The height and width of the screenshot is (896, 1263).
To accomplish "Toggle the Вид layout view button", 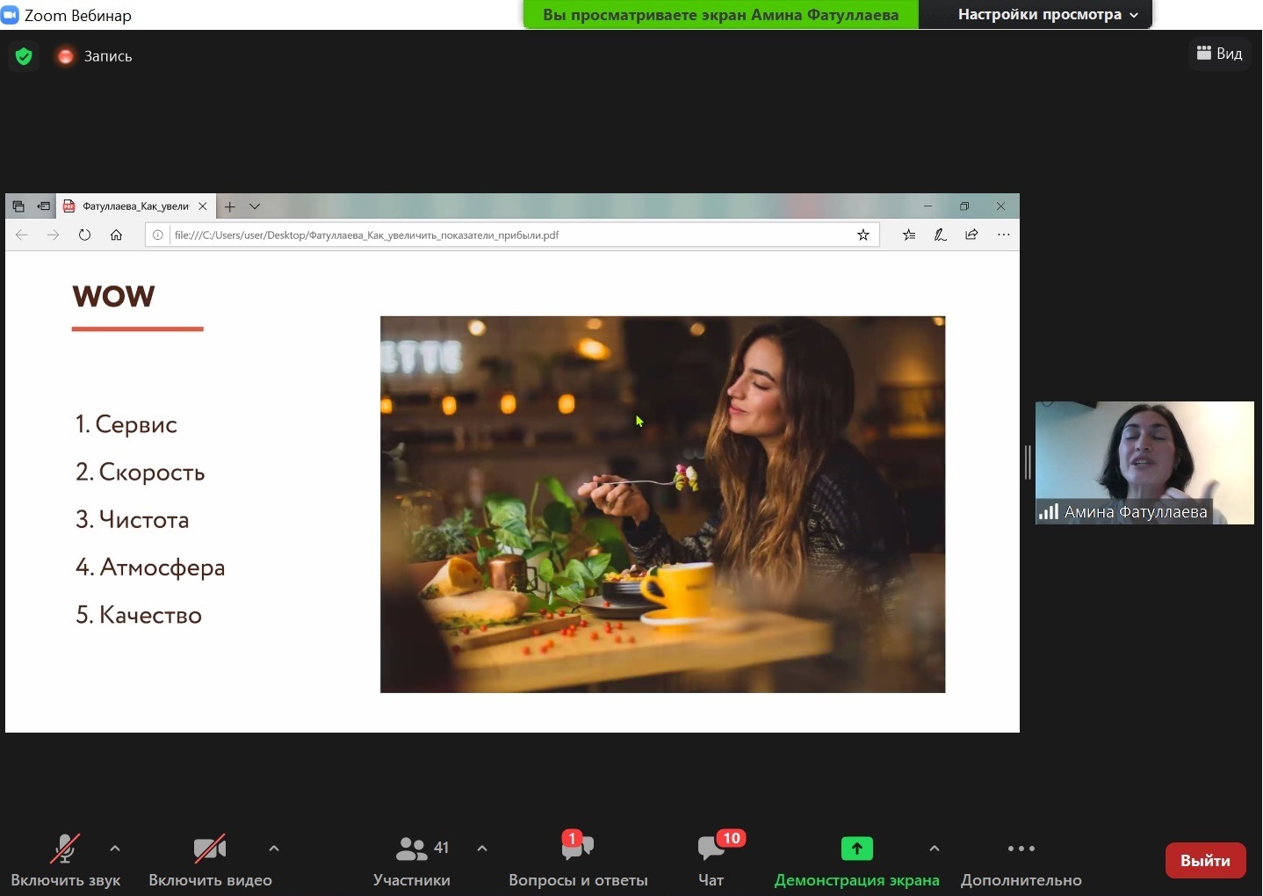I will 1219,54.
